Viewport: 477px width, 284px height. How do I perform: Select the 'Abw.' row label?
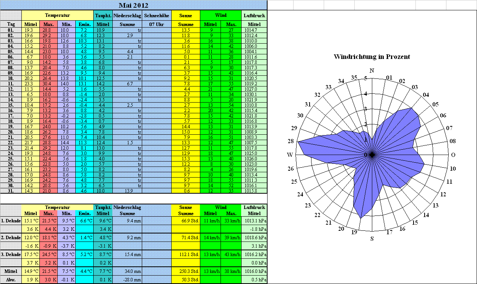11,279
